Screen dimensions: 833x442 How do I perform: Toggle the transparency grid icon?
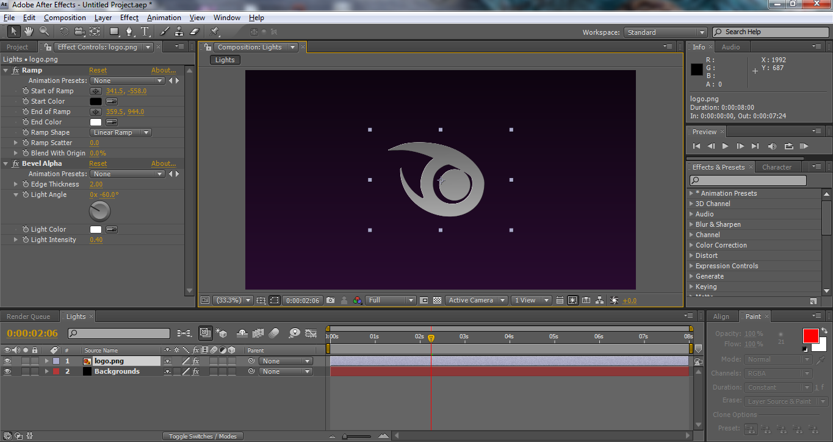coord(437,300)
